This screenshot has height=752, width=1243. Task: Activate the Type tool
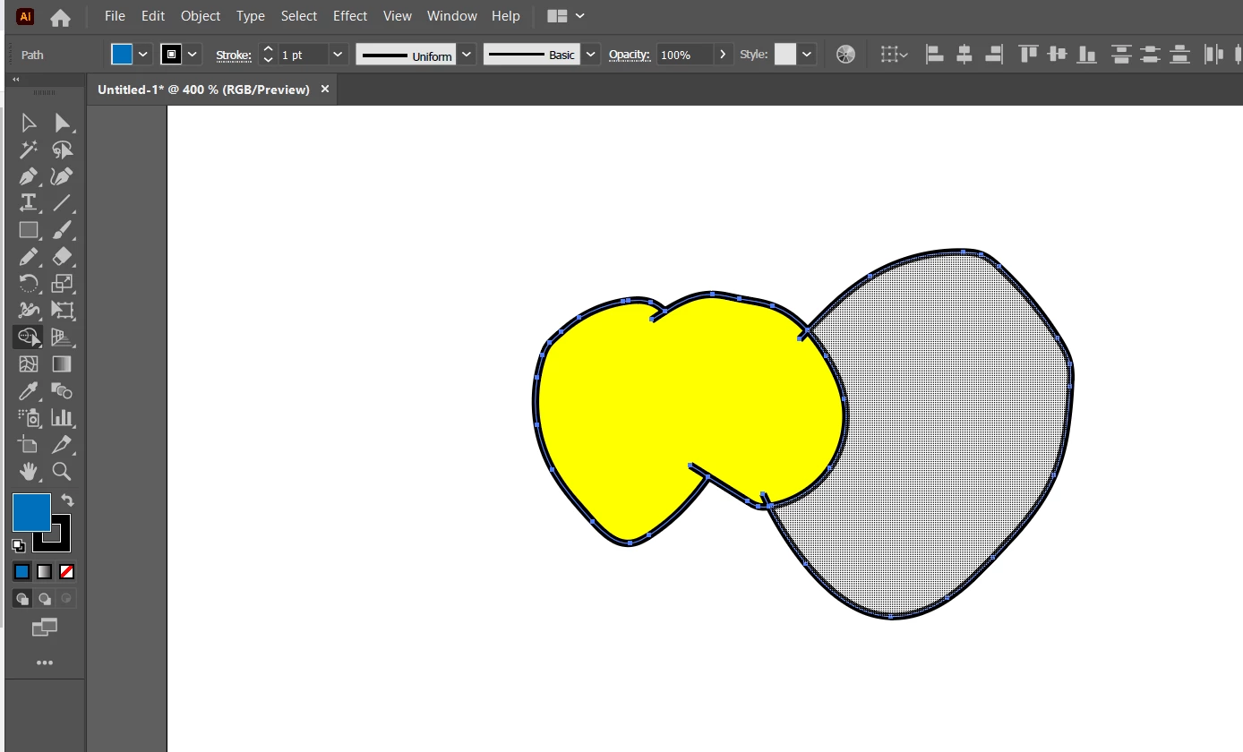pyautogui.click(x=29, y=203)
